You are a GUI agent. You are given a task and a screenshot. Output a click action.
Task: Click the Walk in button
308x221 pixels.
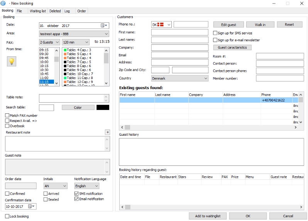[260, 25]
